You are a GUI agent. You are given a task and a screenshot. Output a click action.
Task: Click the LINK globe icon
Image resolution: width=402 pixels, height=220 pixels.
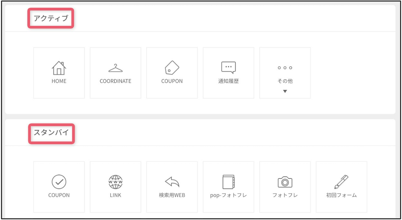(115, 182)
